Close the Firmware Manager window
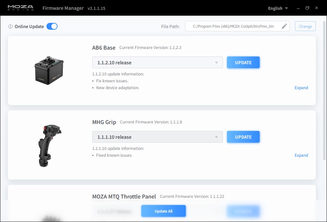Image resolution: width=327 pixels, height=222 pixels. [317, 8]
